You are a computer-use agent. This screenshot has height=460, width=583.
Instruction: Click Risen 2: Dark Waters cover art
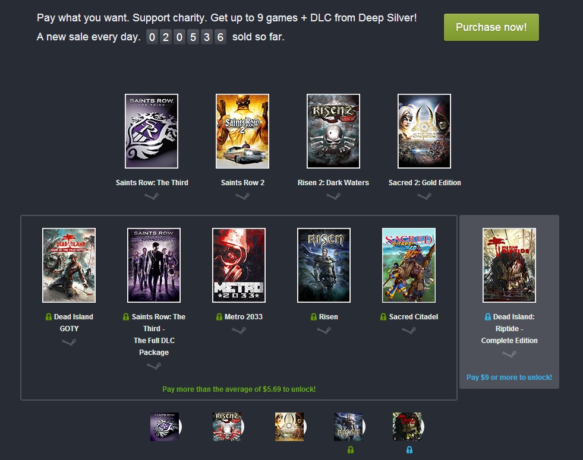pyautogui.click(x=333, y=131)
